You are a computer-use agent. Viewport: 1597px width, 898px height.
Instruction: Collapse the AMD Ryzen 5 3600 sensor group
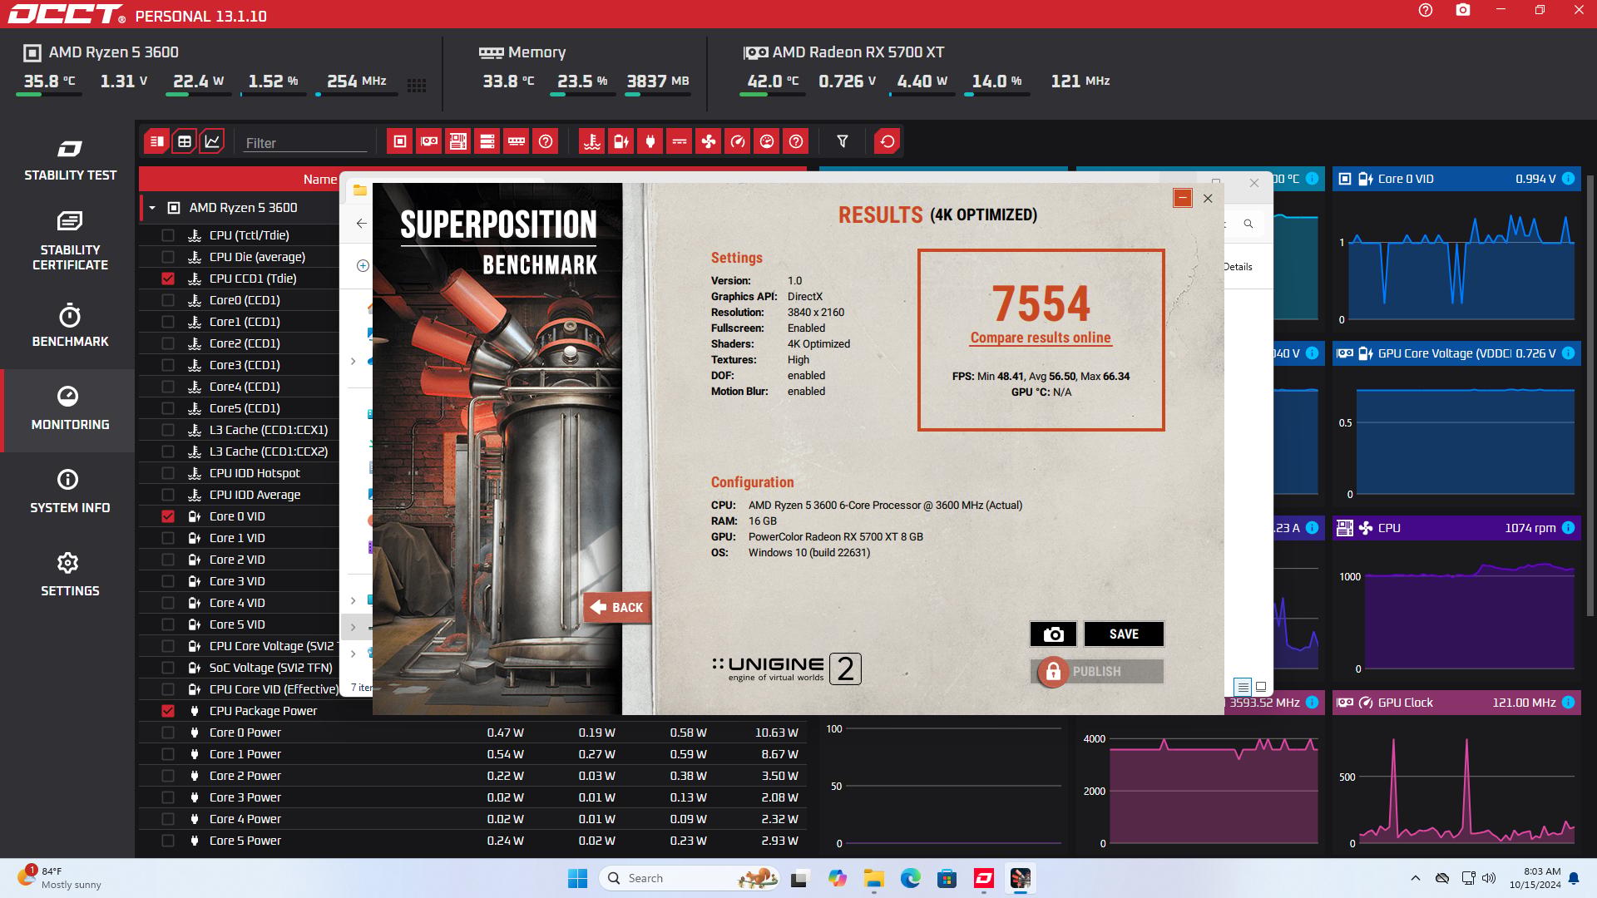(152, 208)
